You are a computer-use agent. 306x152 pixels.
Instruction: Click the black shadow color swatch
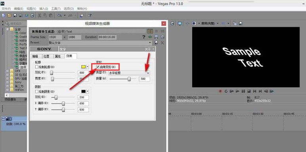click(x=84, y=91)
